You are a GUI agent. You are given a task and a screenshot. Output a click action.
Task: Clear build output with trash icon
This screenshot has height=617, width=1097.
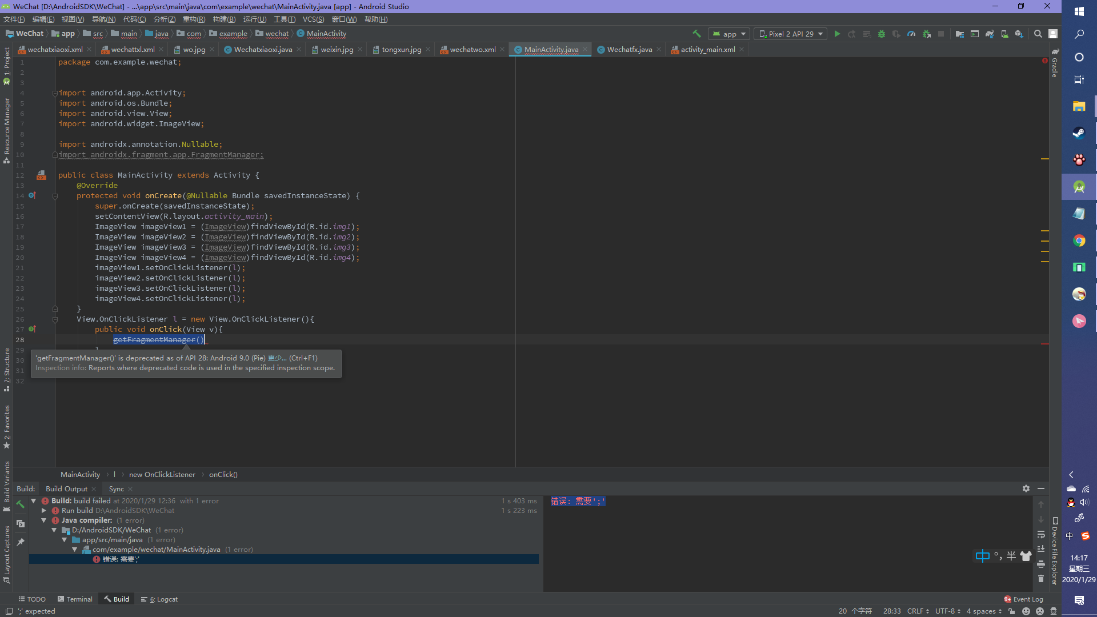click(x=1041, y=579)
